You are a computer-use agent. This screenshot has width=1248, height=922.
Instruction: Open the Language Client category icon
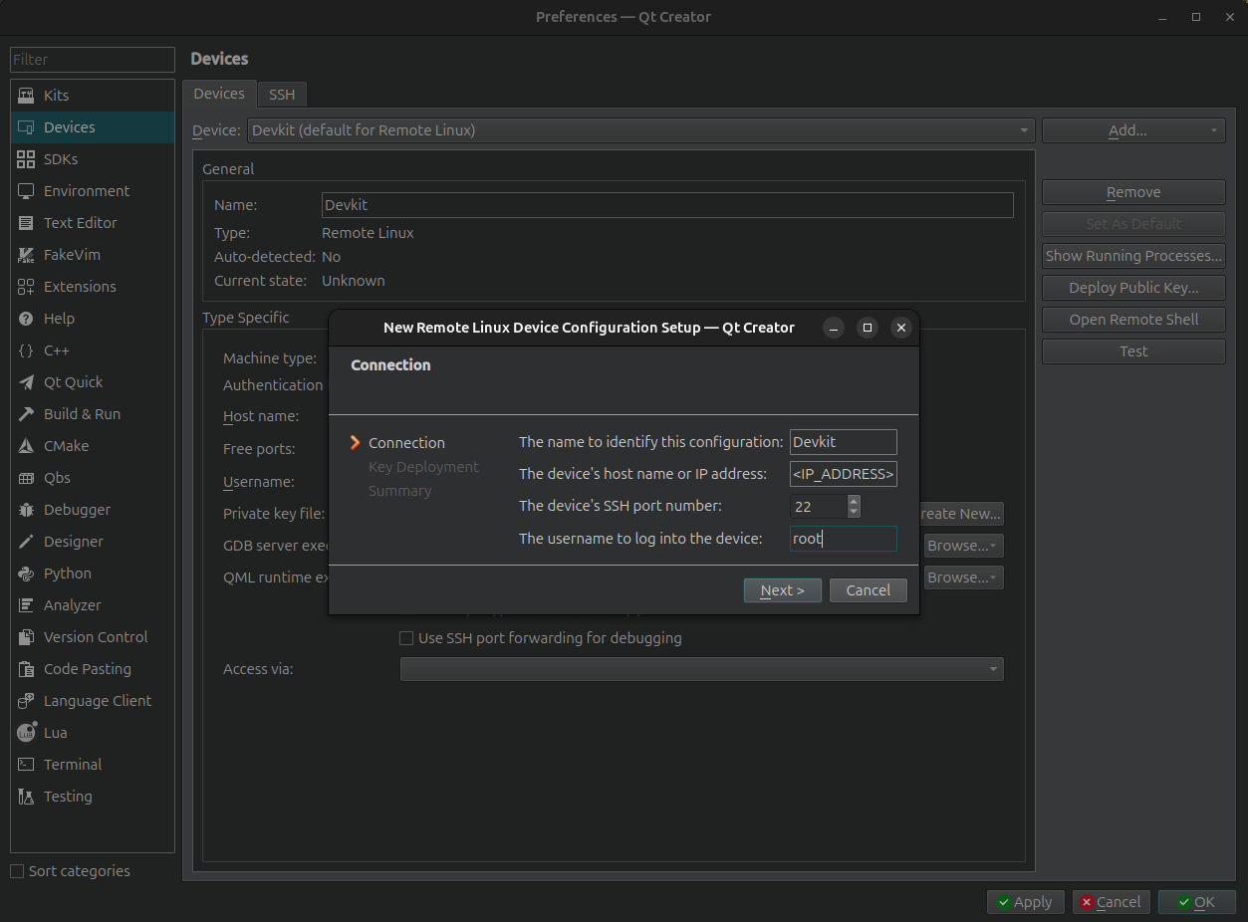[26, 701]
